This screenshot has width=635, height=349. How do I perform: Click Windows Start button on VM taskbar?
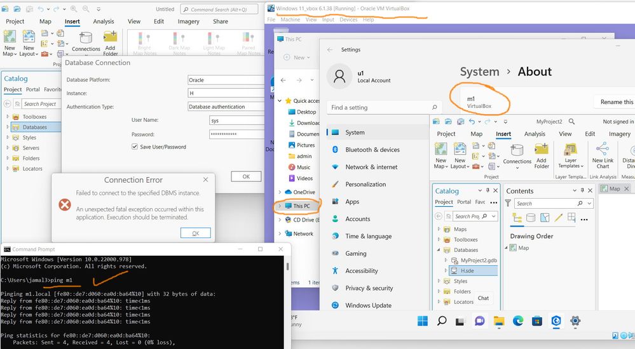tap(423, 321)
